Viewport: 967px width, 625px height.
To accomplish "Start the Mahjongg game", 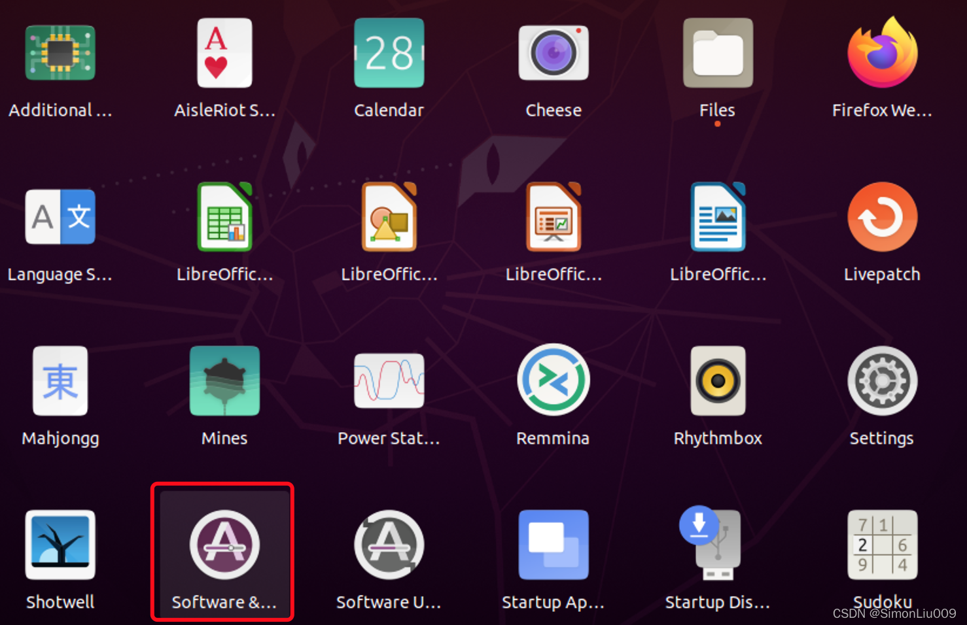I will coord(60,381).
